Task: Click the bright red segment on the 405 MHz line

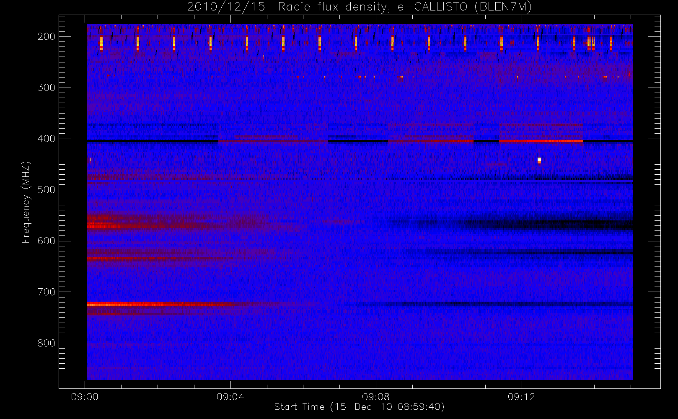Action: point(541,141)
